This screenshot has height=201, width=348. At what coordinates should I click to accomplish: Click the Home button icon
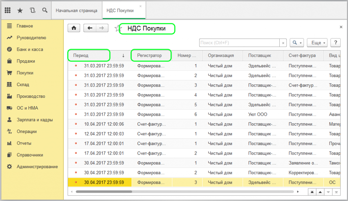coord(74,28)
